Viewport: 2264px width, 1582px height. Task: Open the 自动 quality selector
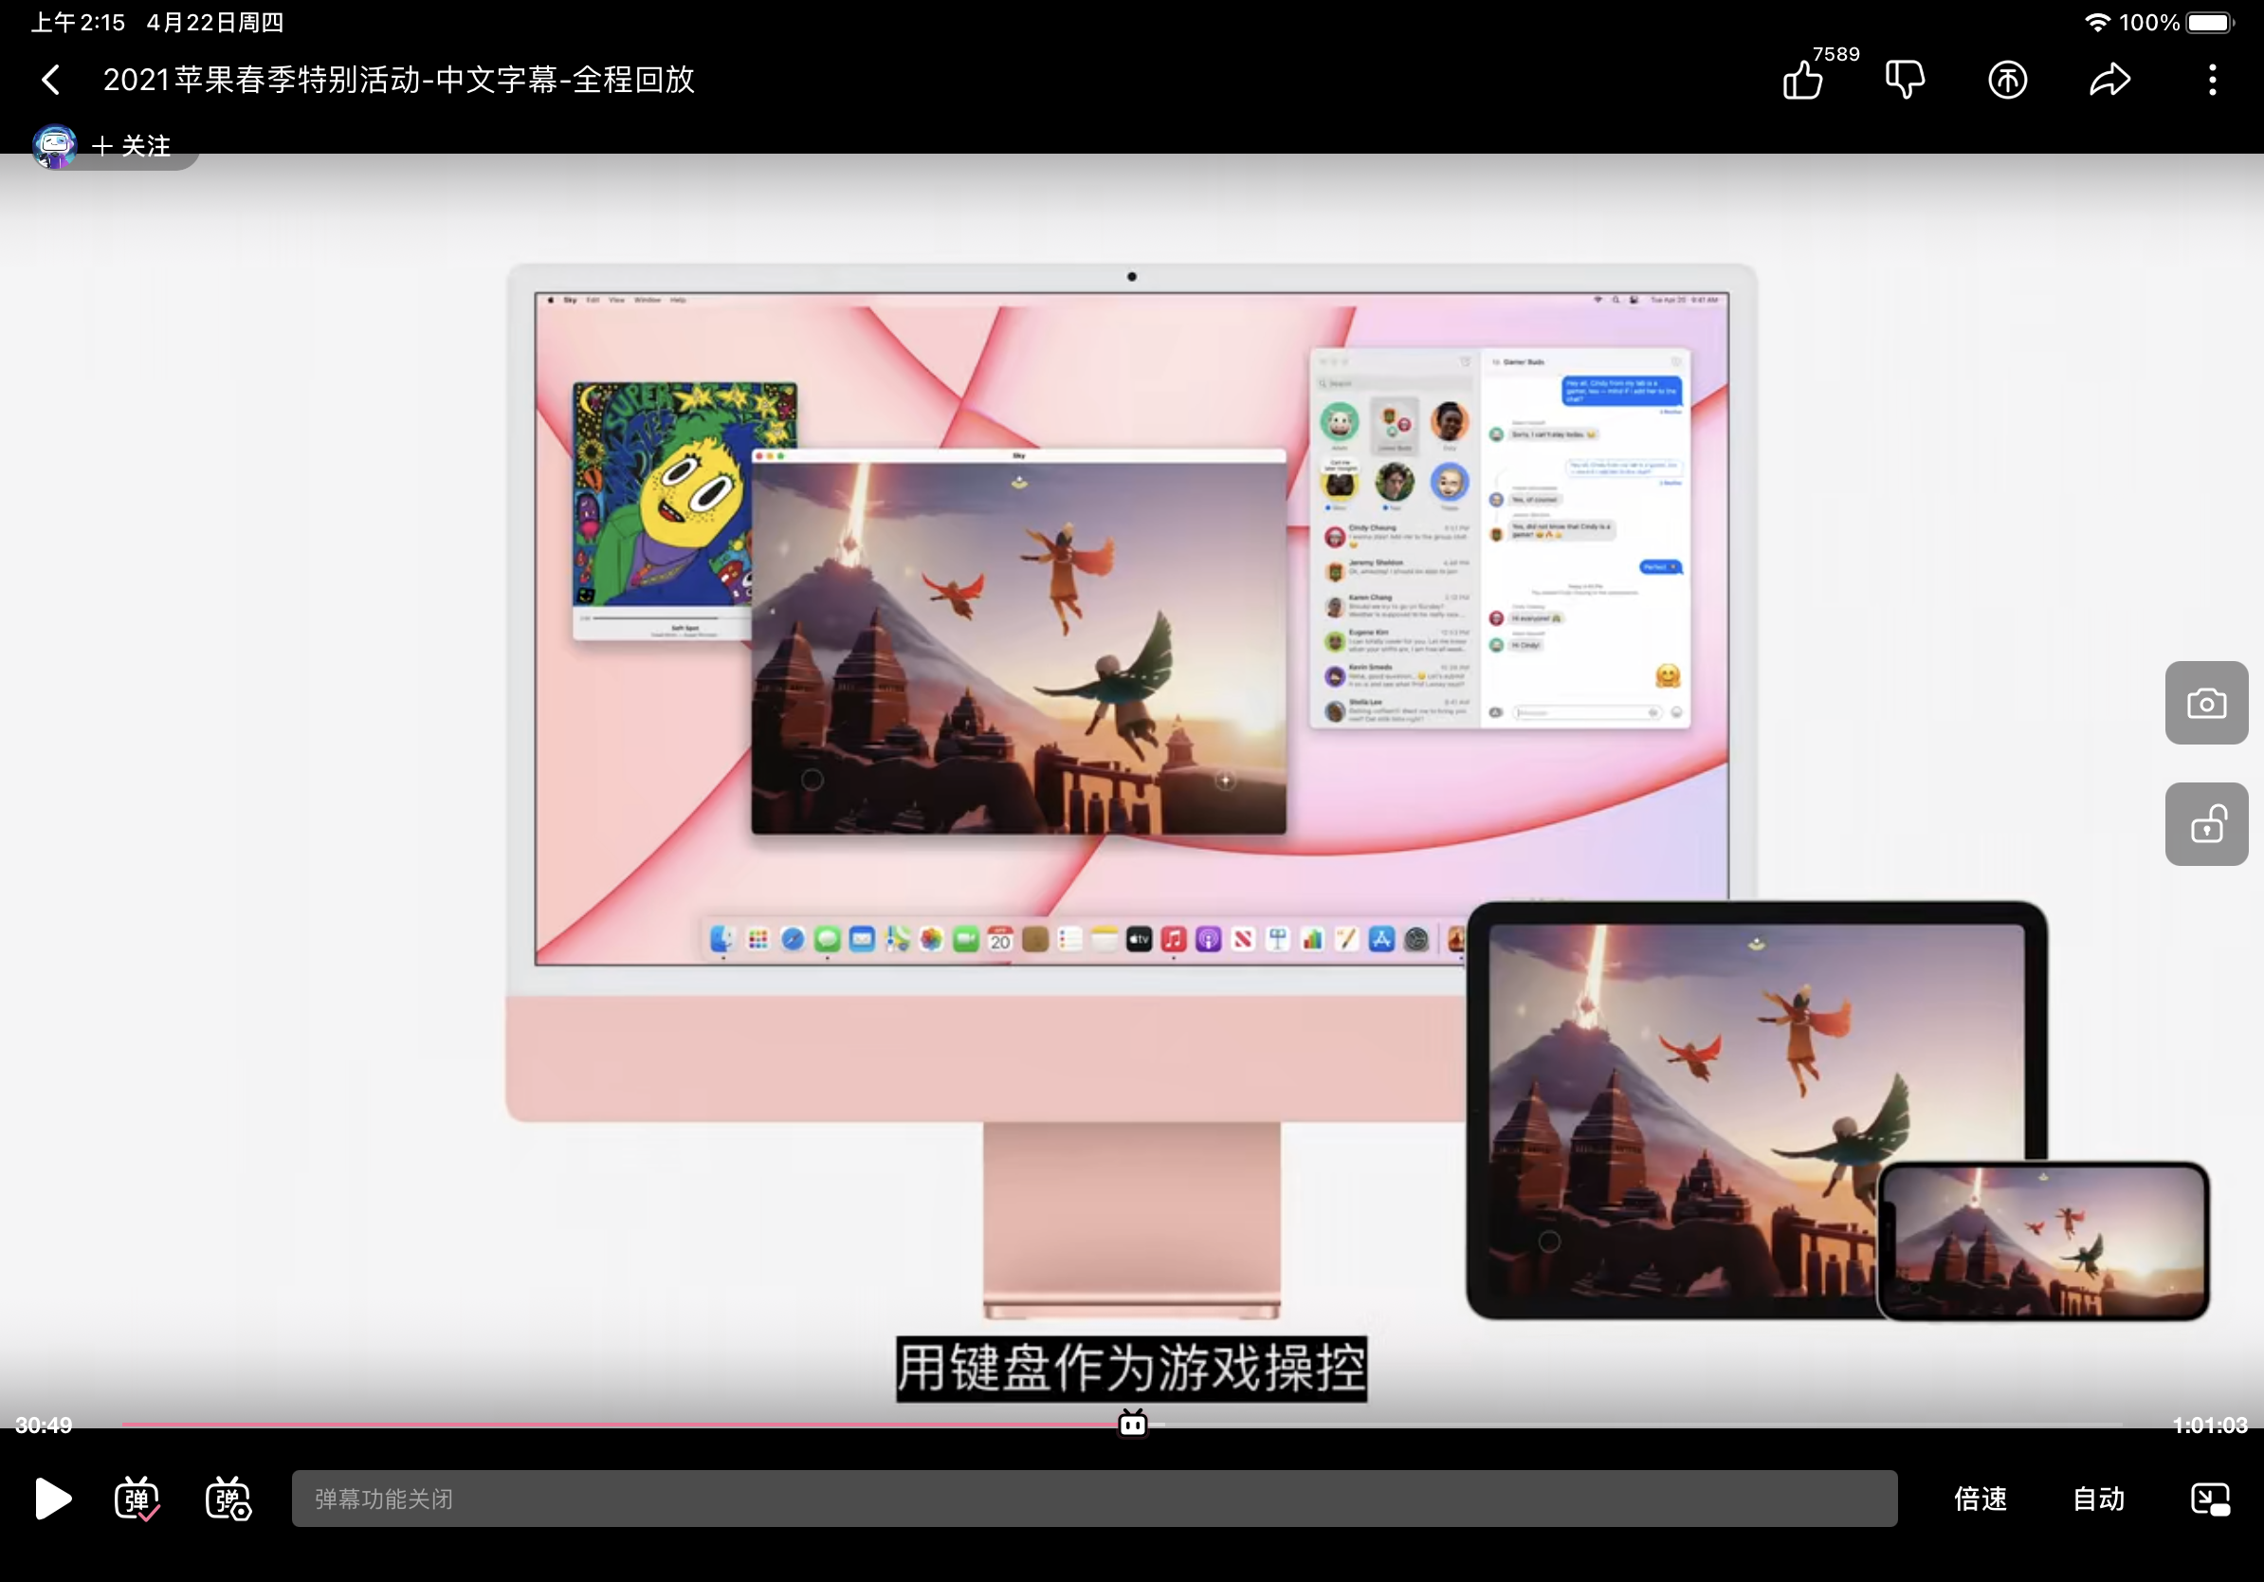[x=2098, y=1499]
